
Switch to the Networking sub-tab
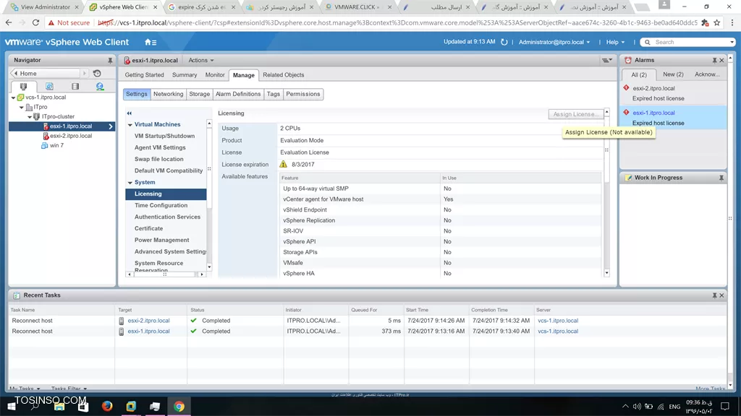click(168, 94)
